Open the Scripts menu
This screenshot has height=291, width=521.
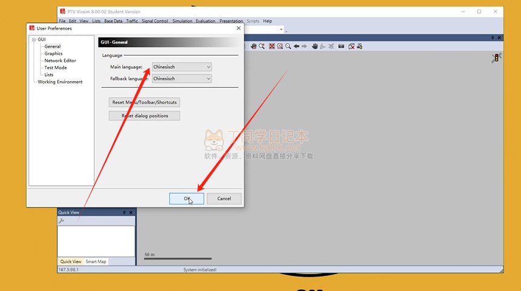click(x=253, y=21)
